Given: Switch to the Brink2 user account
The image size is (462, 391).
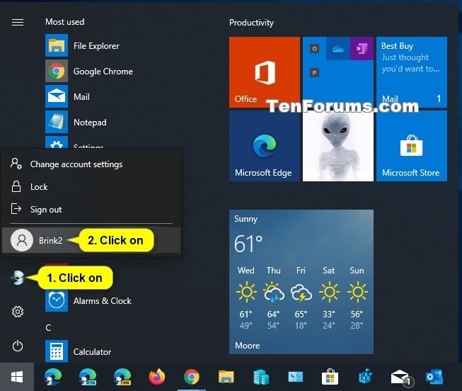Looking at the screenshot, I should click(x=91, y=240).
